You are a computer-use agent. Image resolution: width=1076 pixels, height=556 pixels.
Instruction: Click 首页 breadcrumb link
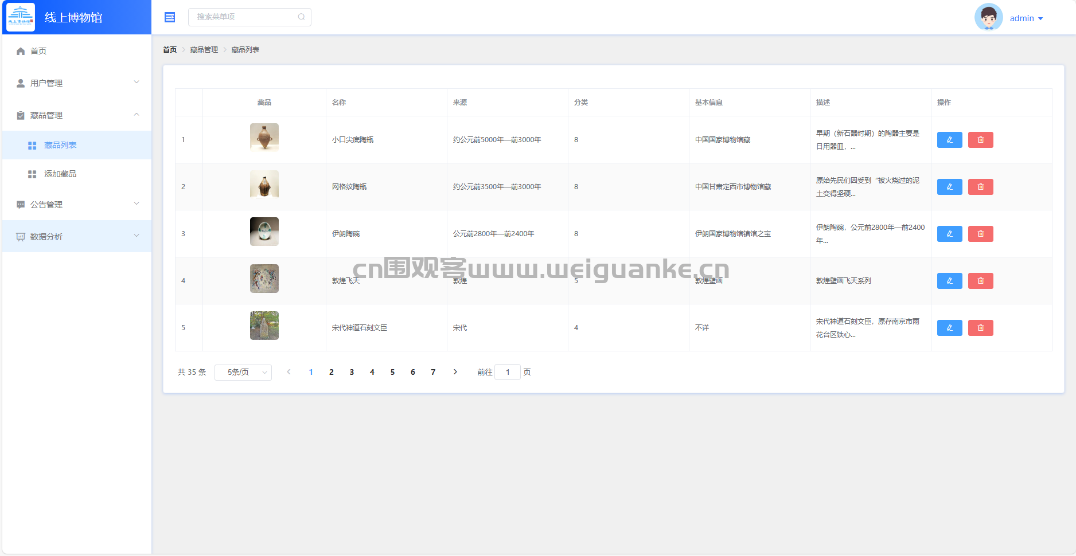click(170, 50)
